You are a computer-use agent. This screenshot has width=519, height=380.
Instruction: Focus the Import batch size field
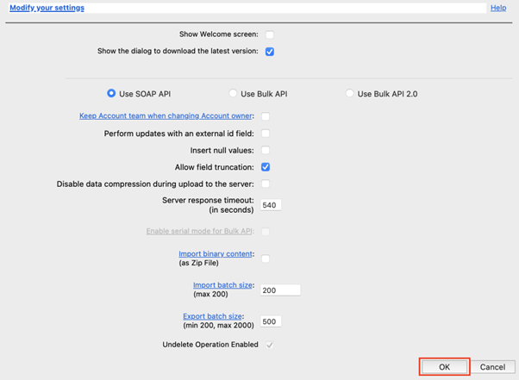(x=279, y=290)
